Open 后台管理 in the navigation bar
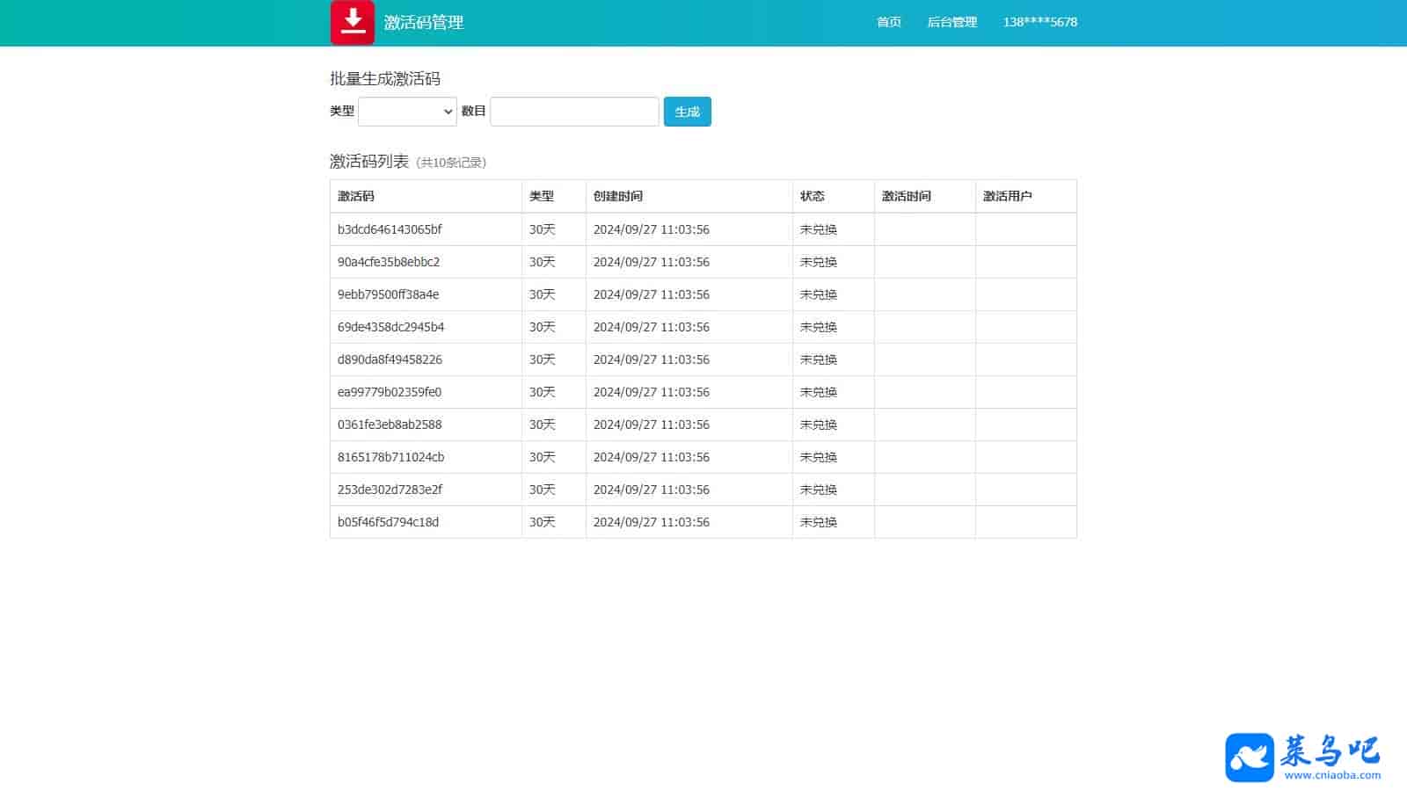The image size is (1407, 791). (951, 22)
